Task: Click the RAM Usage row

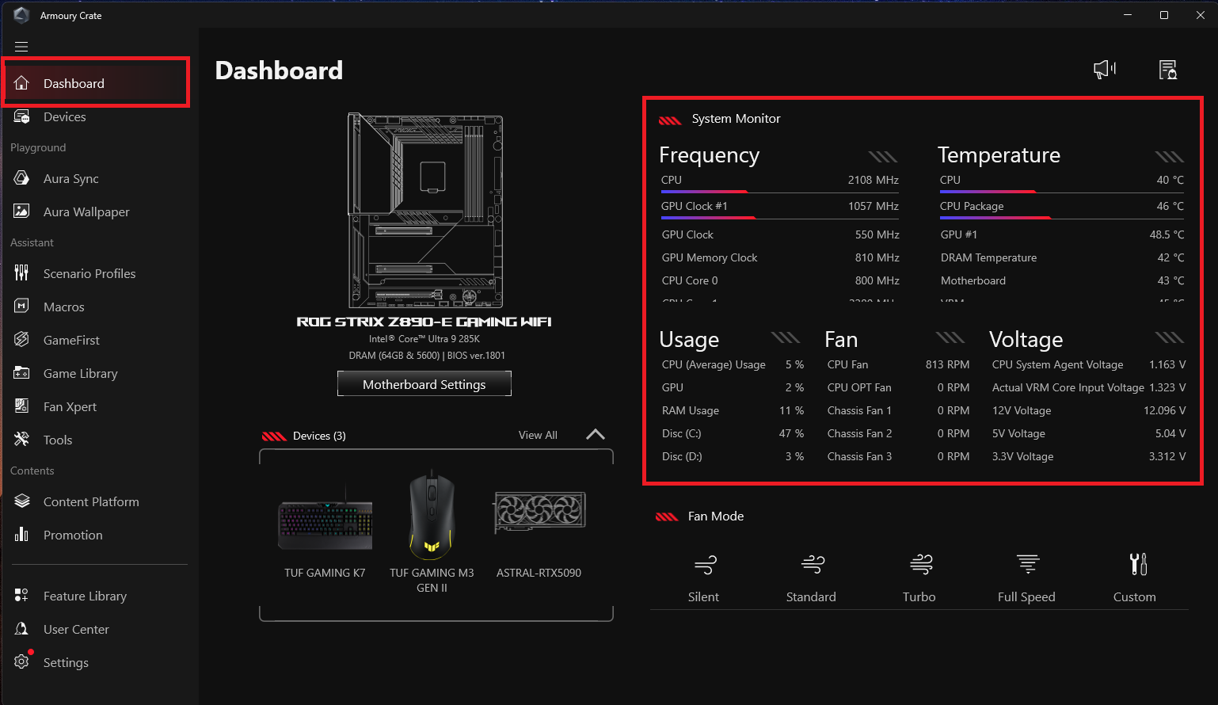Action: (733, 410)
